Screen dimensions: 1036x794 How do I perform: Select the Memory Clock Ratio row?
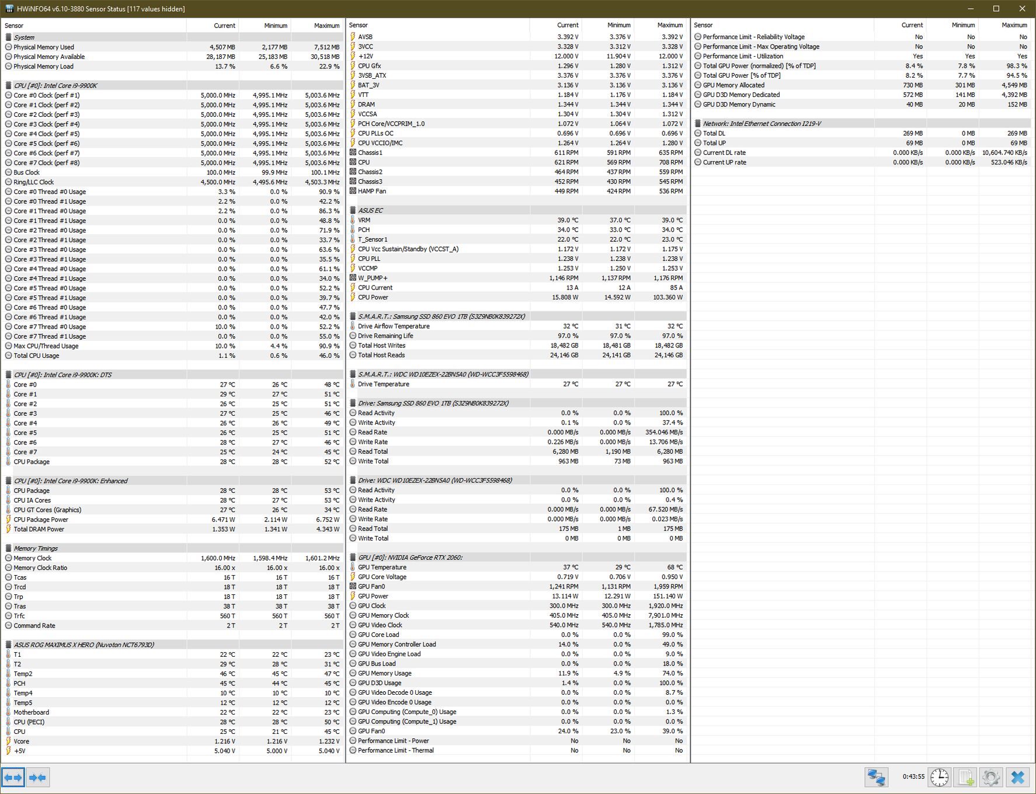point(172,567)
